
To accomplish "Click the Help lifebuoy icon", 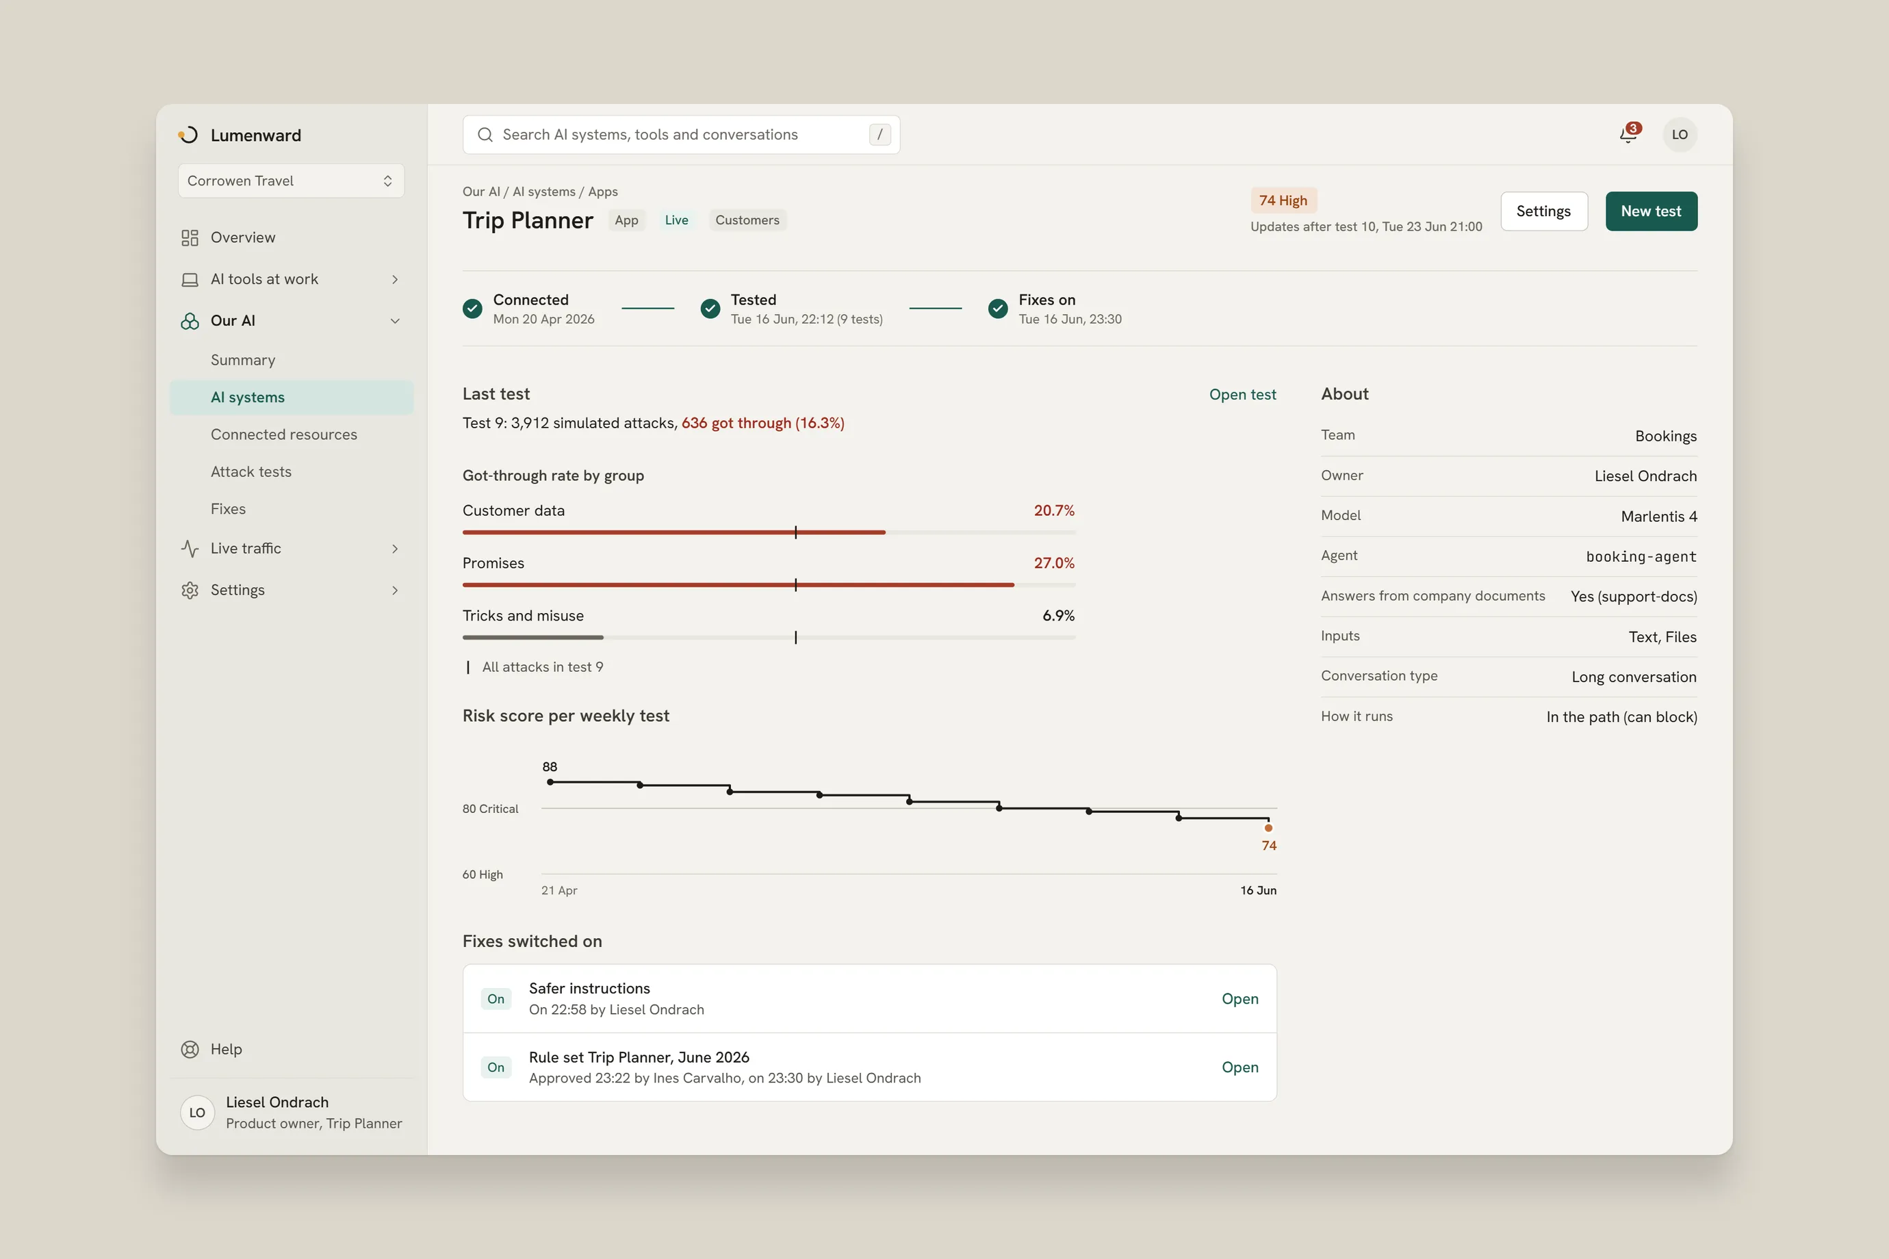I will 190,1050.
